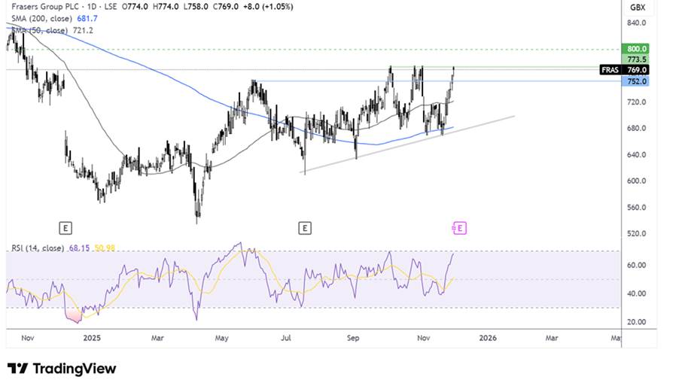The width and height of the screenshot is (679, 383).
Task: Click the purple upcoming earnings E marker
Action: tap(459, 227)
